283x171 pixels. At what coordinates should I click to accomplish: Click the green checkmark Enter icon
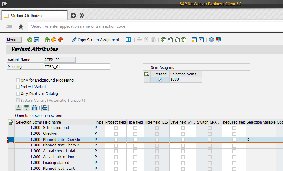coord(30,40)
